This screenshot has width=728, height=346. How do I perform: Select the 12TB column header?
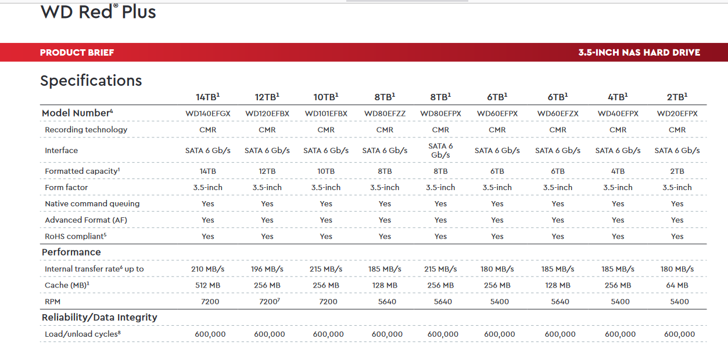pos(267,97)
